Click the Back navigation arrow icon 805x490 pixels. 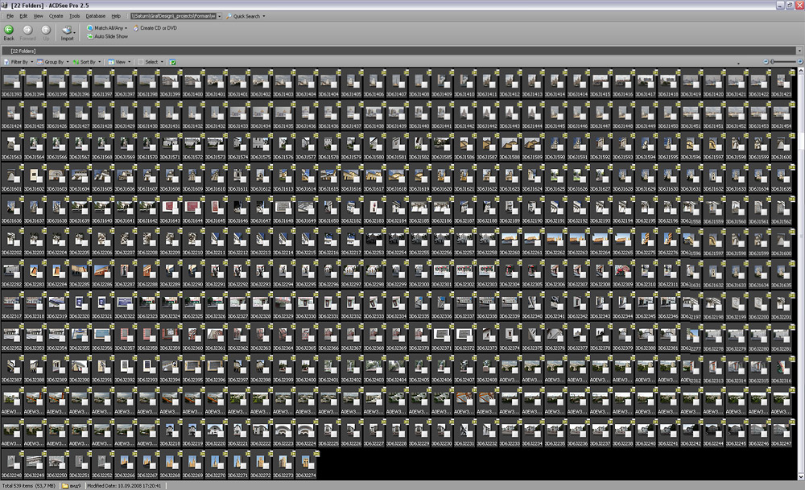tap(9, 30)
